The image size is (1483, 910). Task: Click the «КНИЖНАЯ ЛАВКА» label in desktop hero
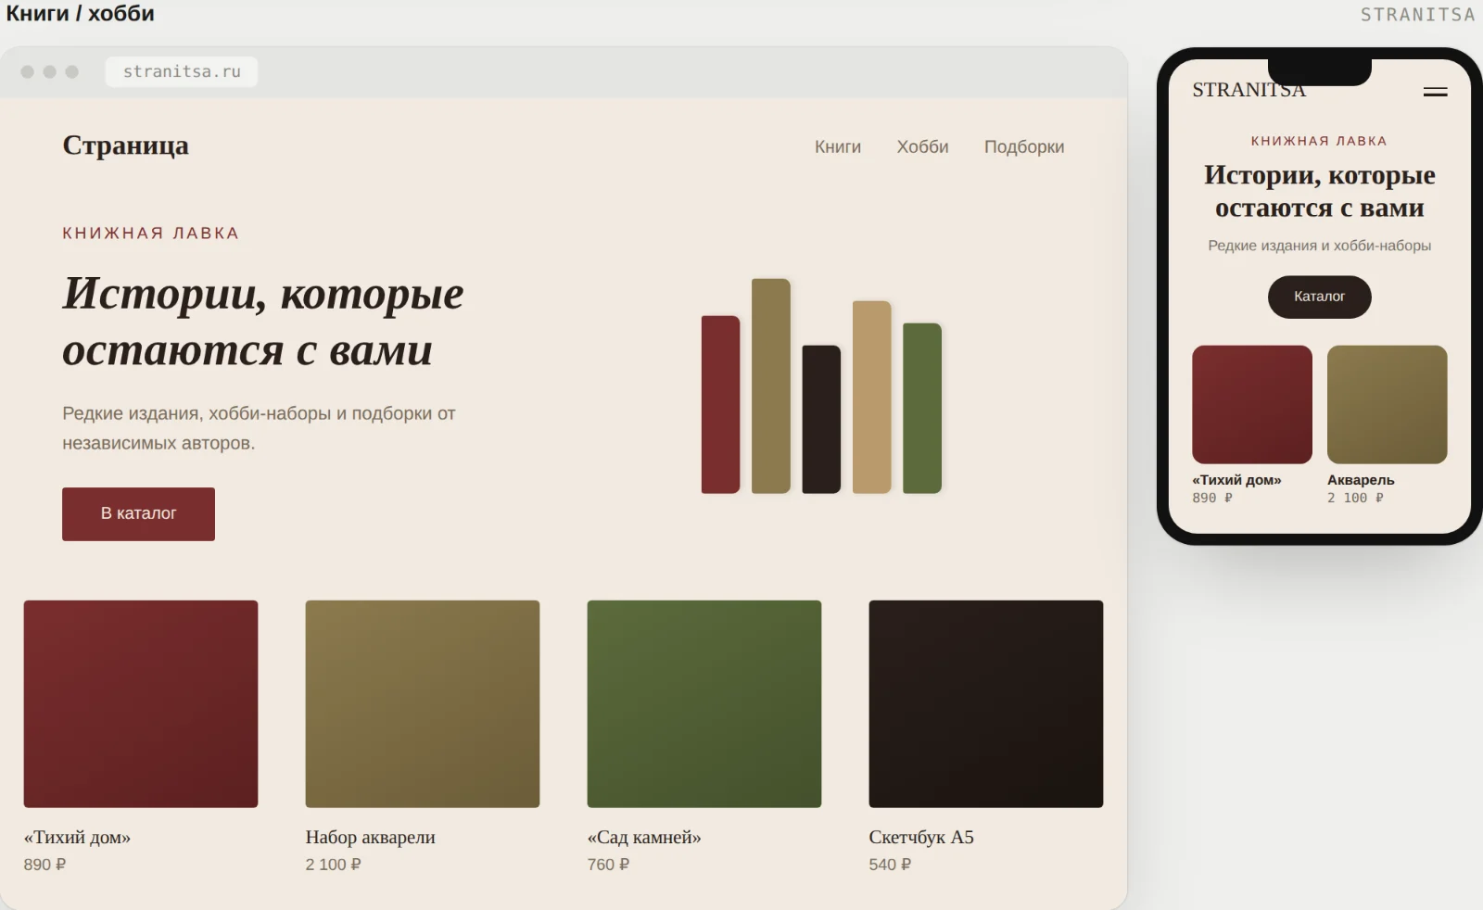[150, 234]
